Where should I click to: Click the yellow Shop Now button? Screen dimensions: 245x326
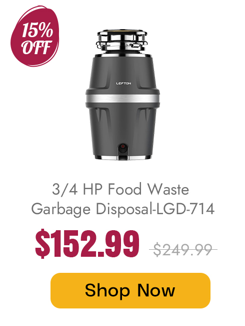tap(130, 290)
